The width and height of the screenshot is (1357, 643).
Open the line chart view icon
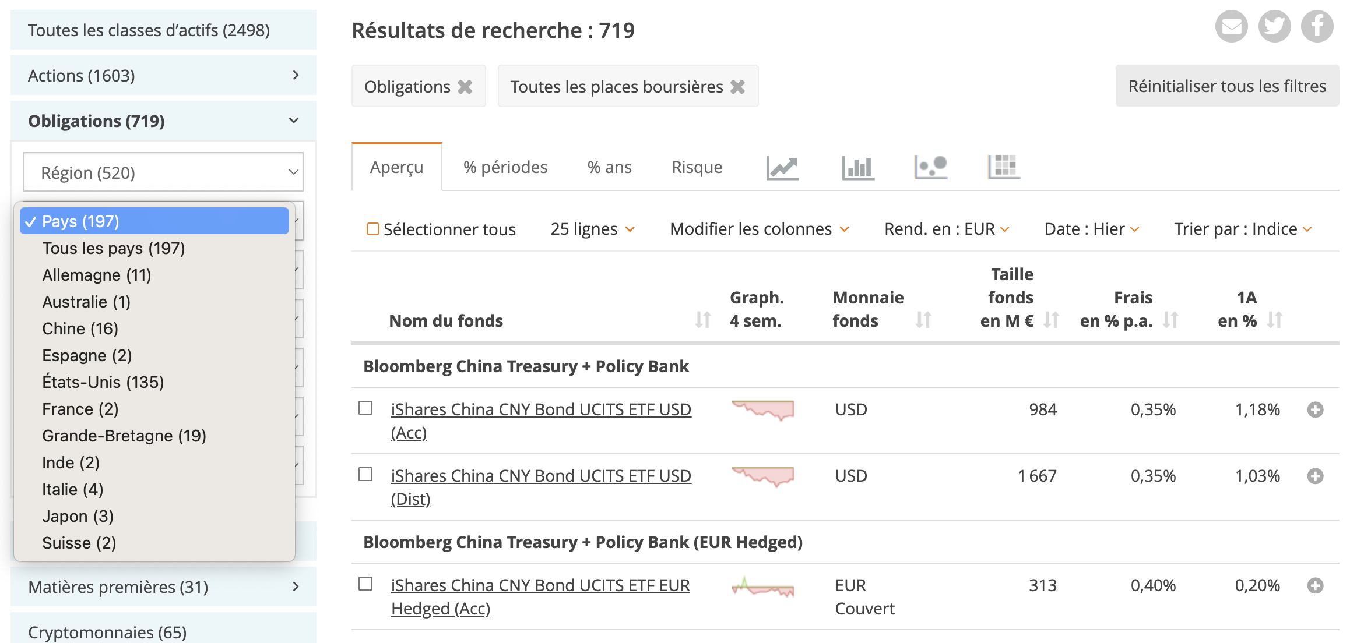(x=782, y=168)
